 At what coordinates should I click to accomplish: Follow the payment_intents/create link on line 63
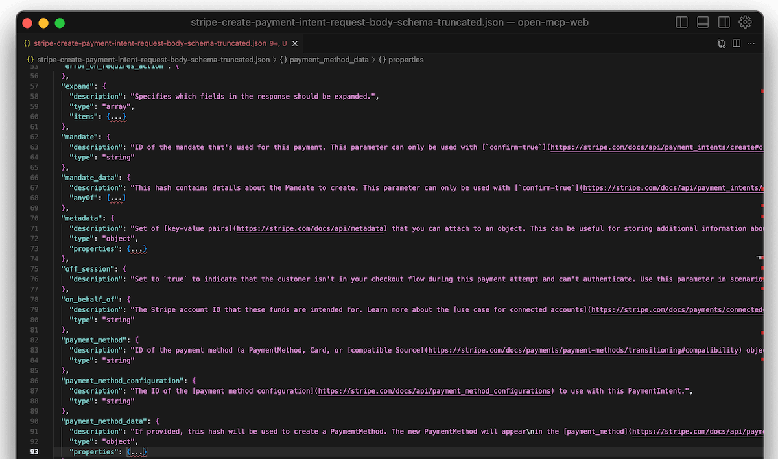(657, 147)
